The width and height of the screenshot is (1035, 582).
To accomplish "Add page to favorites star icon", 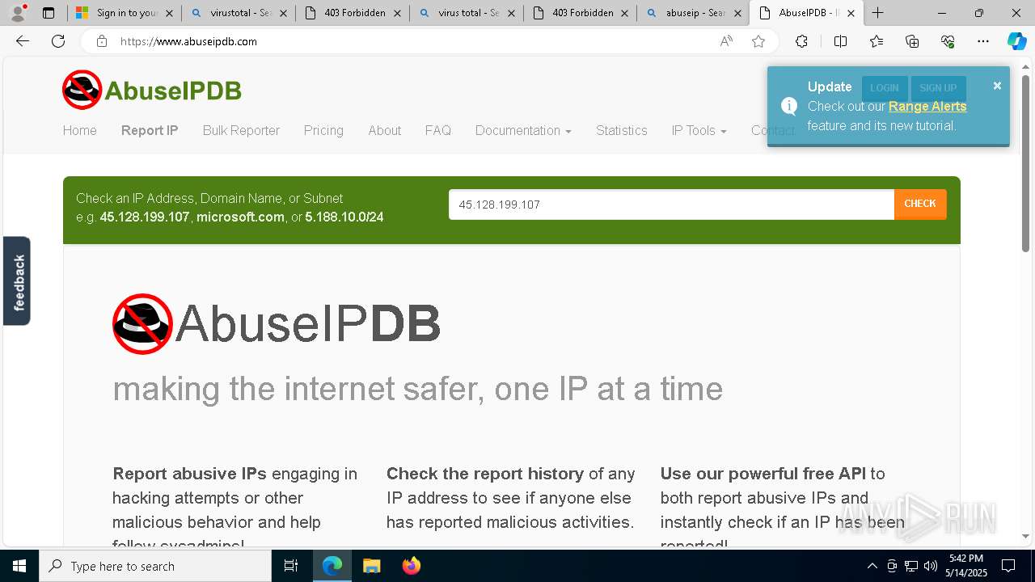I will [x=758, y=41].
